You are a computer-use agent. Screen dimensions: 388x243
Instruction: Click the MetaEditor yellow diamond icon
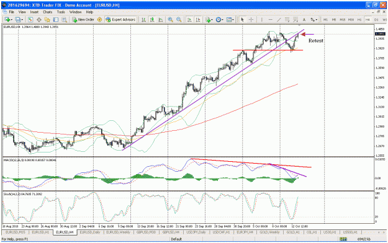(x=100, y=20)
